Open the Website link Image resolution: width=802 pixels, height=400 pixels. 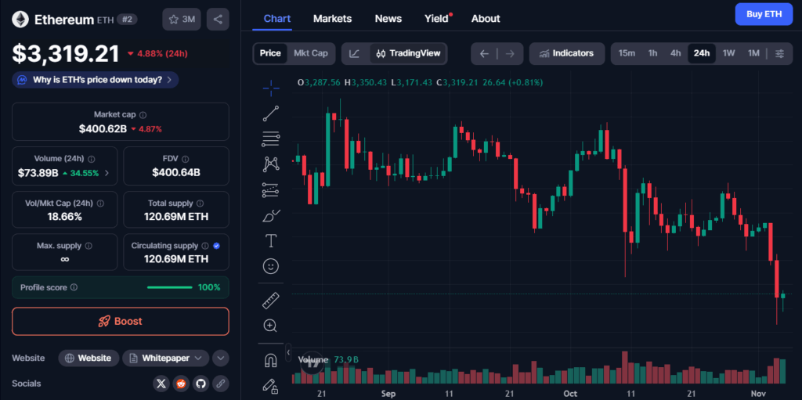tap(89, 358)
